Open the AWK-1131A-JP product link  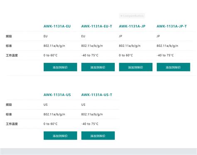[x=132, y=26]
